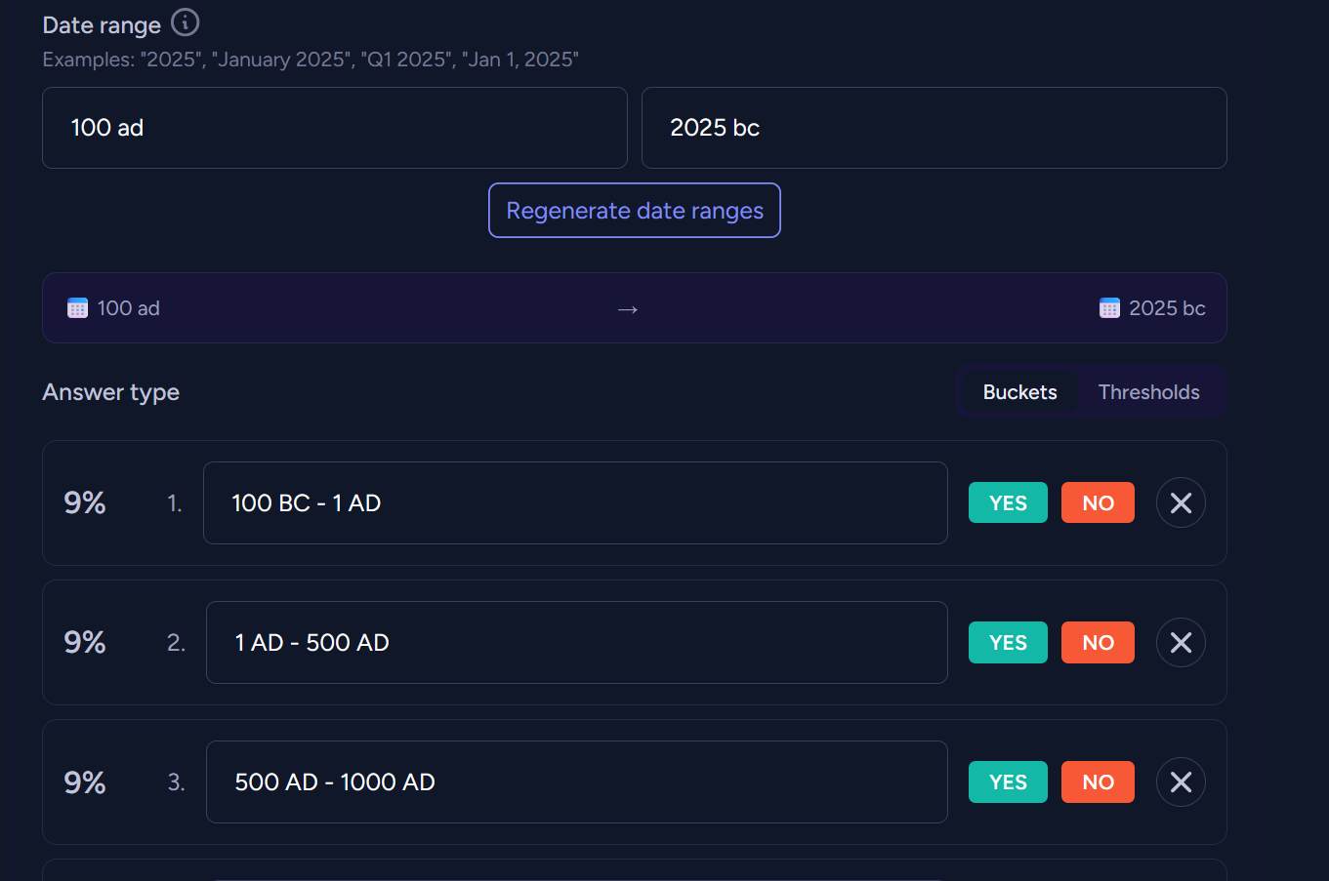Image resolution: width=1329 pixels, height=881 pixels.
Task: Click the Date range info icon
Action: 185,22
